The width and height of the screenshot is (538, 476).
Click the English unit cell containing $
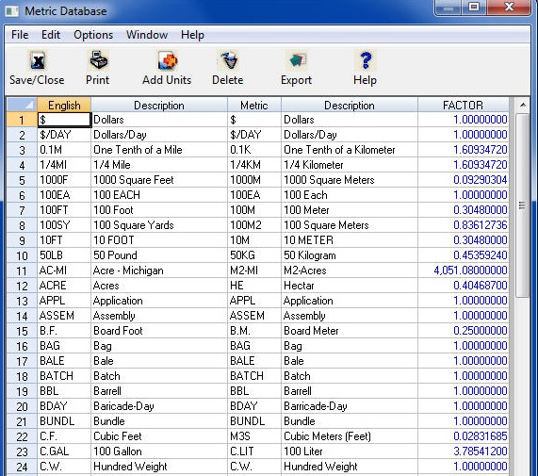pos(64,120)
